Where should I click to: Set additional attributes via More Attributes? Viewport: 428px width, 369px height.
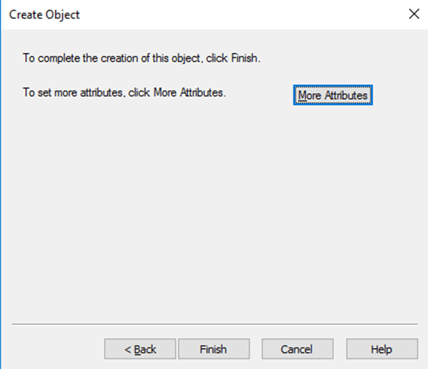pyautogui.click(x=332, y=95)
